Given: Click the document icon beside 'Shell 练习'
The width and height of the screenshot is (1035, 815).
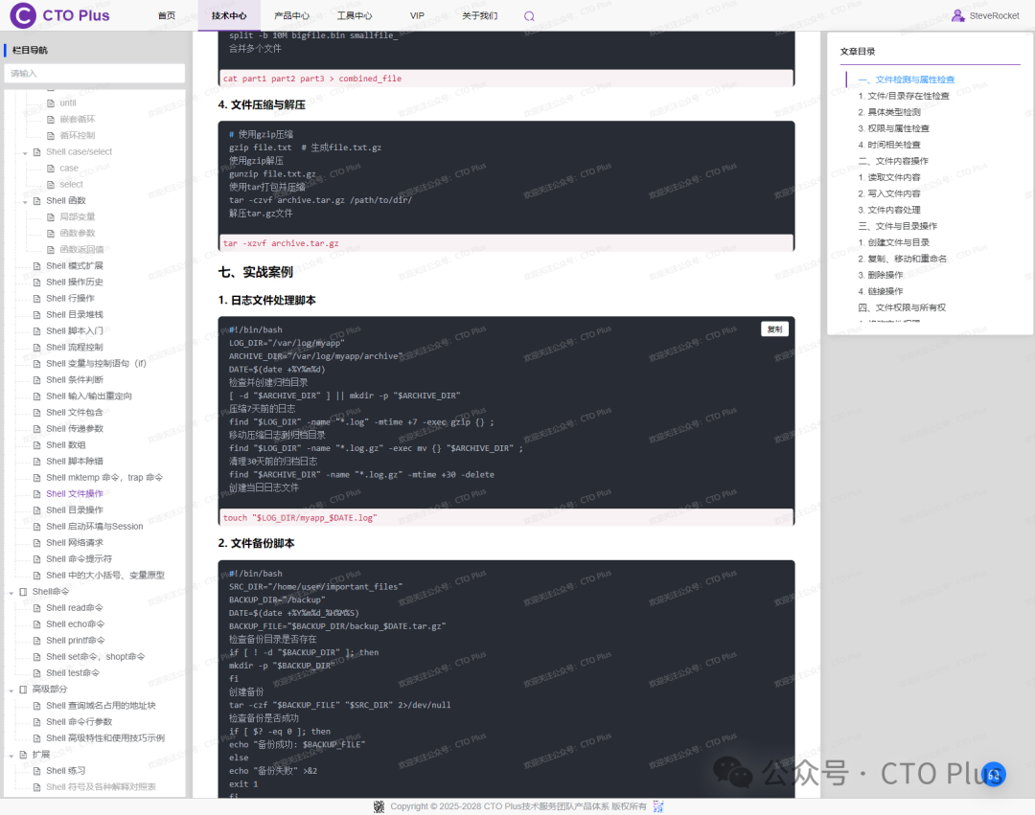Looking at the screenshot, I should coord(37,771).
